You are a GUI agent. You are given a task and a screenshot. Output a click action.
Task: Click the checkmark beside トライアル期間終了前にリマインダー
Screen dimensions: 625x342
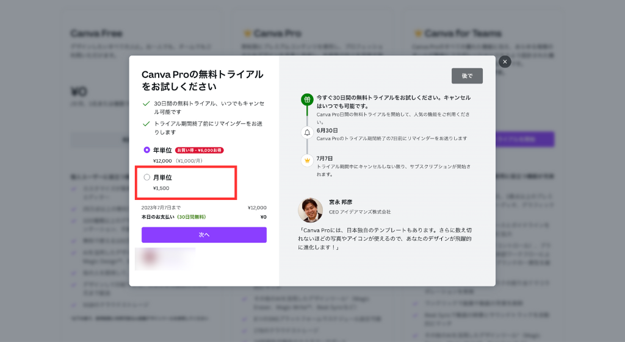pos(146,124)
